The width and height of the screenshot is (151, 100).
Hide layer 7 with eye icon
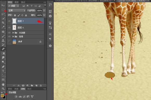[x=9, y=21]
